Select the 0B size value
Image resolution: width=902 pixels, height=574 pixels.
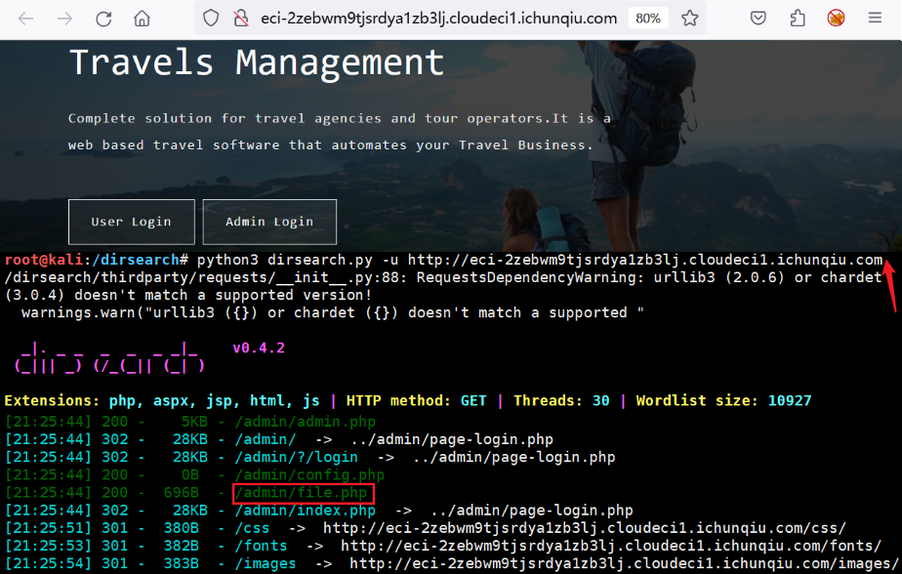[189, 475]
